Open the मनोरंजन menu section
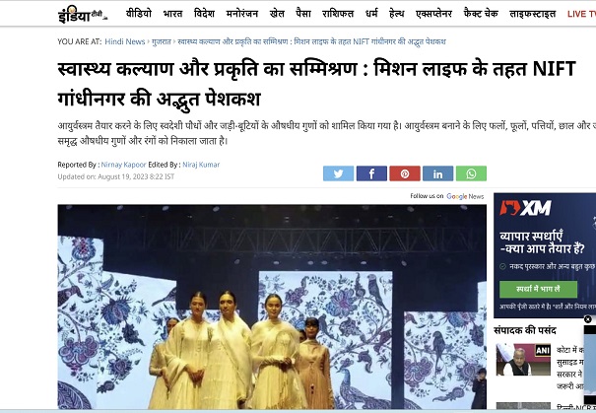Screen dimensions: 596x413 tap(242, 14)
